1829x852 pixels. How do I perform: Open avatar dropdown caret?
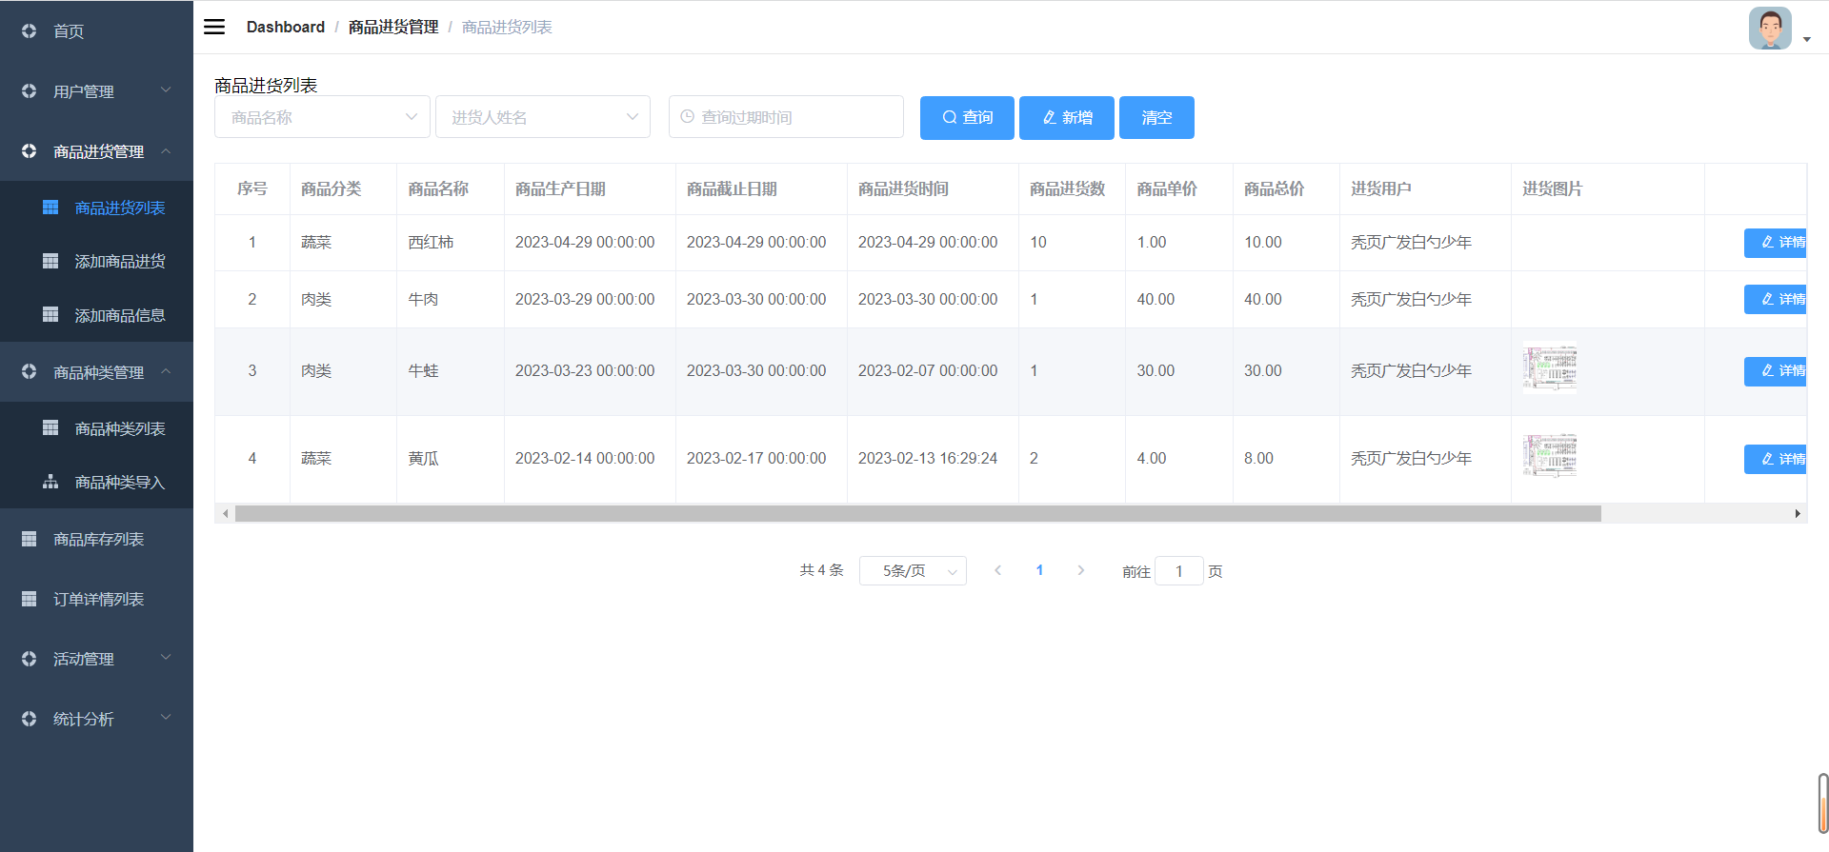[x=1806, y=40]
